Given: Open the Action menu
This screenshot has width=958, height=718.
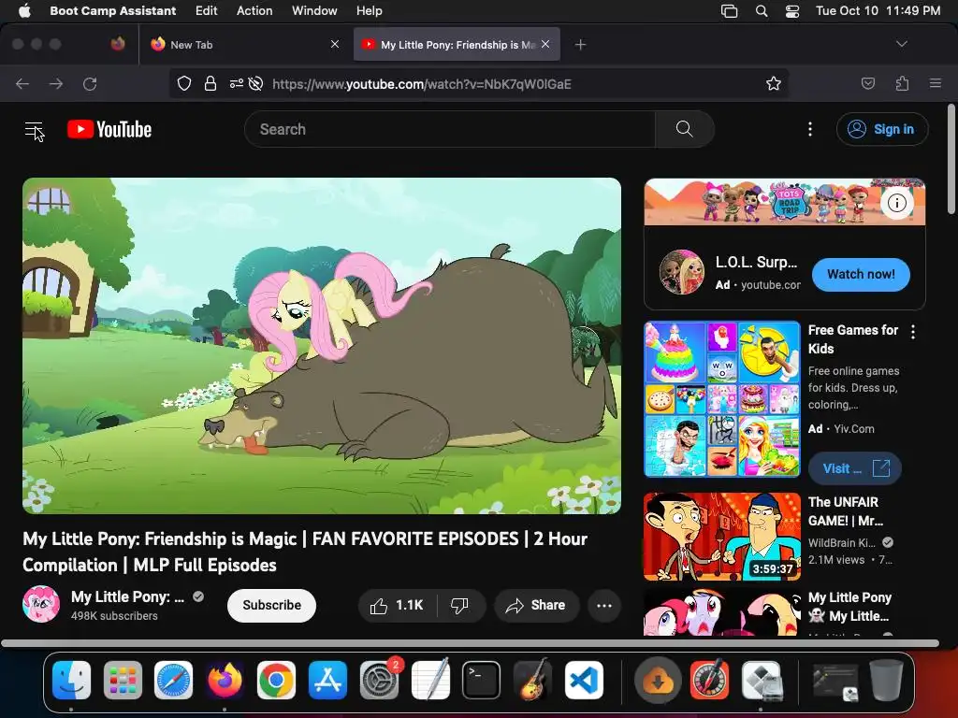Looking at the screenshot, I should click(x=254, y=11).
